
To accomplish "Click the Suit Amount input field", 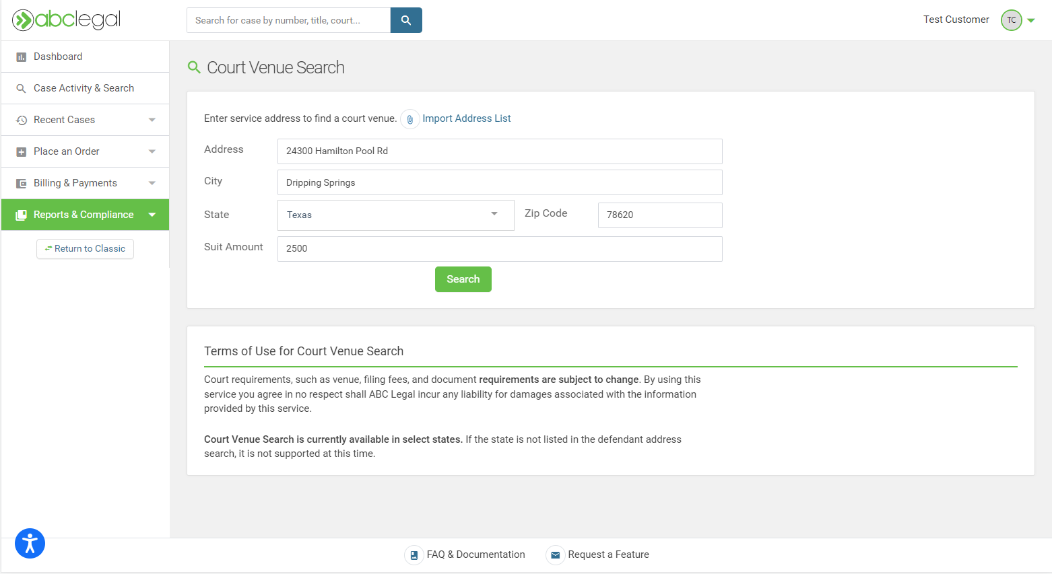I will pos(499,248).
